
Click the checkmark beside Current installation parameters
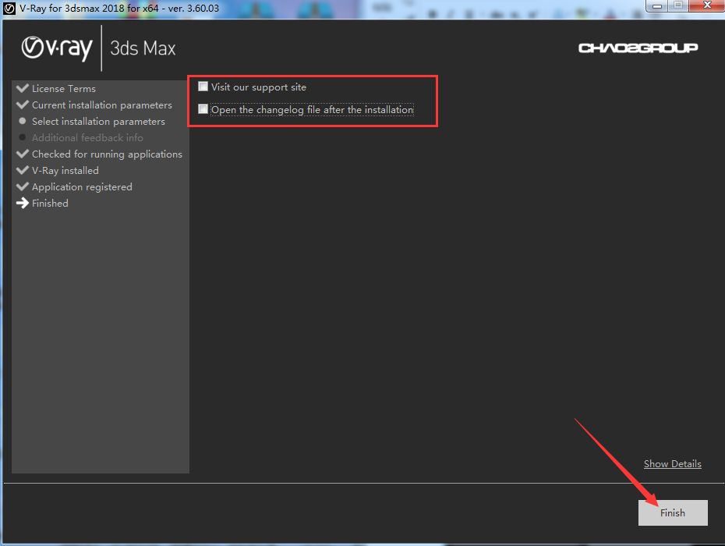22,105
